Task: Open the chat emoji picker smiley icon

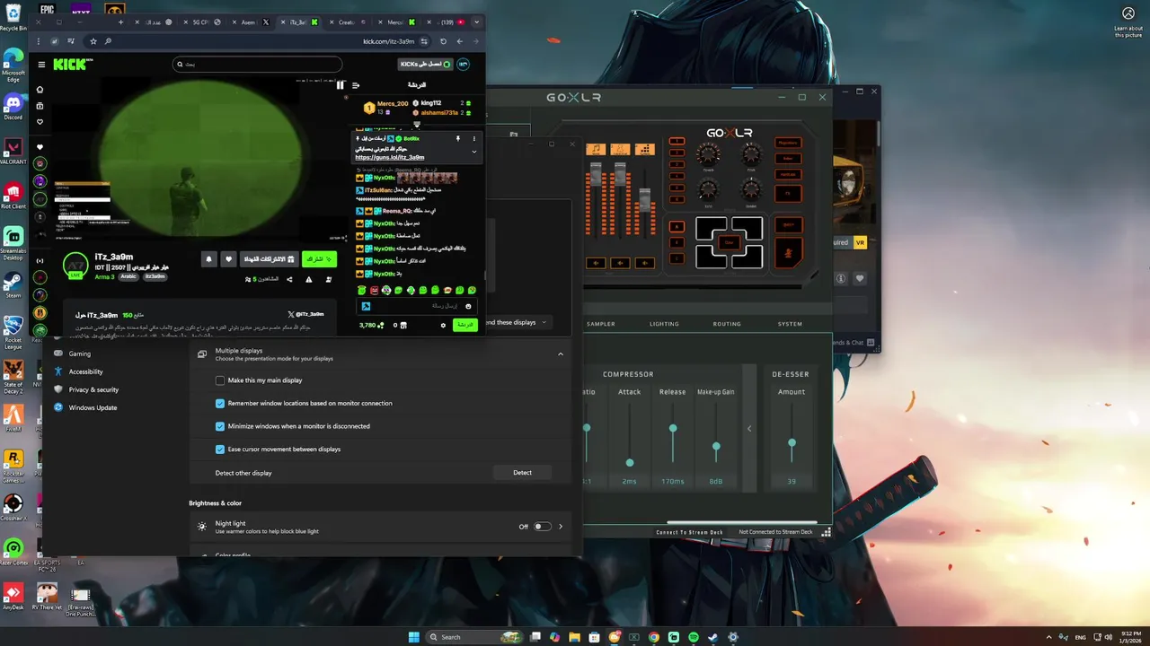Action: 468,306
